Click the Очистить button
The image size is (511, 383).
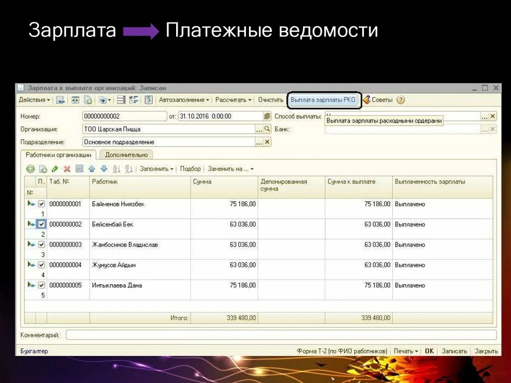pyautogui.click(x=270, y=100)
